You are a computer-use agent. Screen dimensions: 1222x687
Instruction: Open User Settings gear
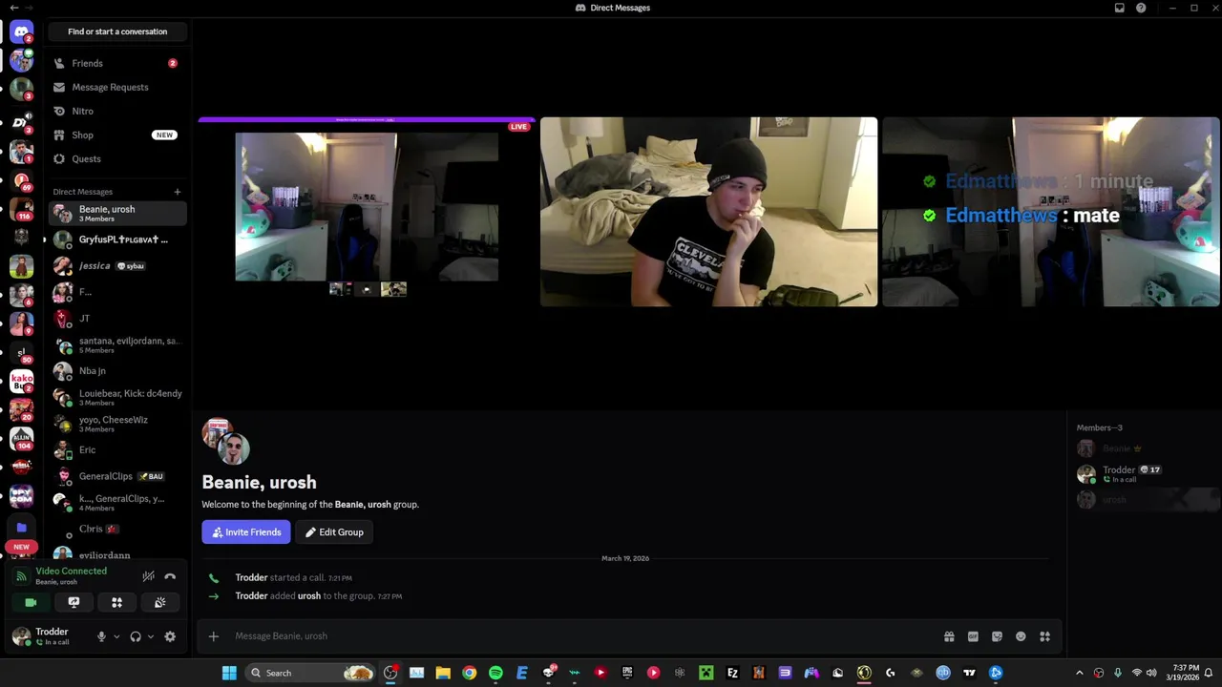170,636
